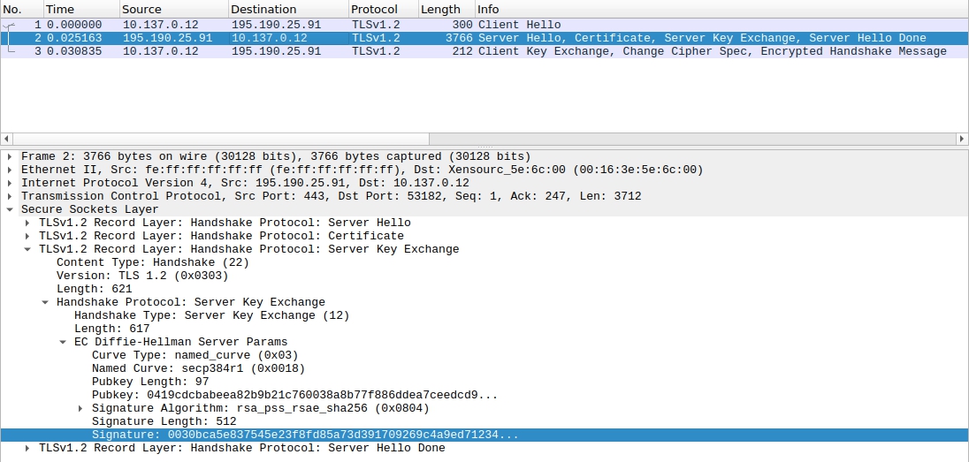Click the pane divider grip handle
Image resolution: width=969 pixels, height=462 pixels.
coord(484,147)
